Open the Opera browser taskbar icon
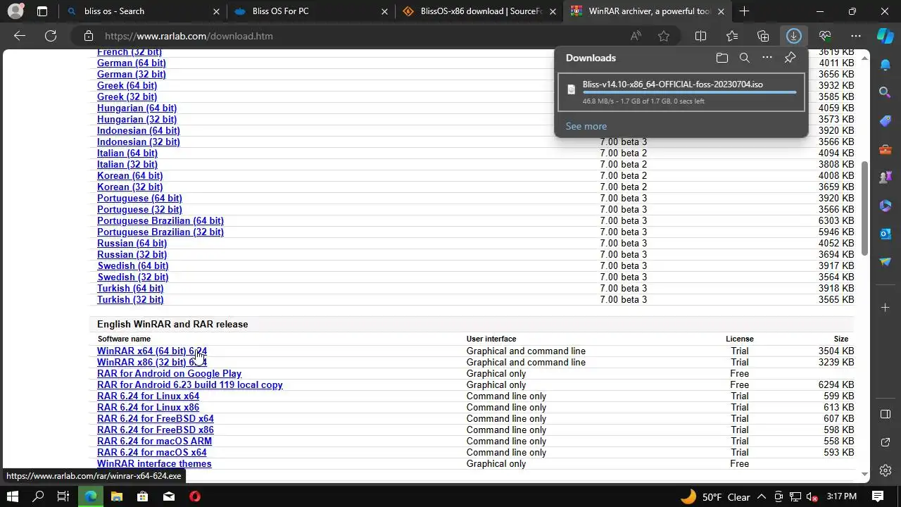Viewport: 901px width, 507px height. pos(195,496)
